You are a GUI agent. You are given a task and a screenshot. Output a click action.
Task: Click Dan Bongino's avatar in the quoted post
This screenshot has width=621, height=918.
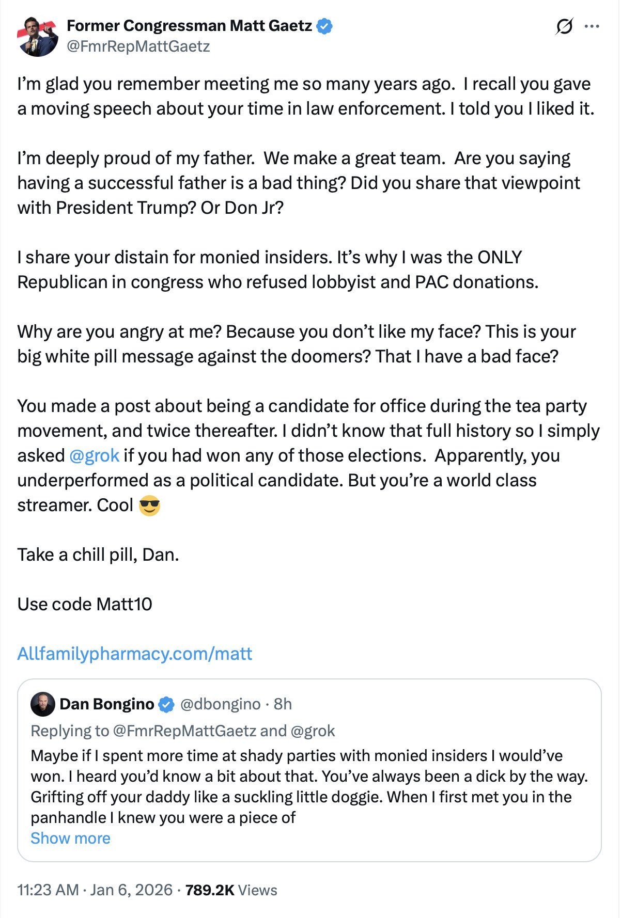click(x=42, y=704)
